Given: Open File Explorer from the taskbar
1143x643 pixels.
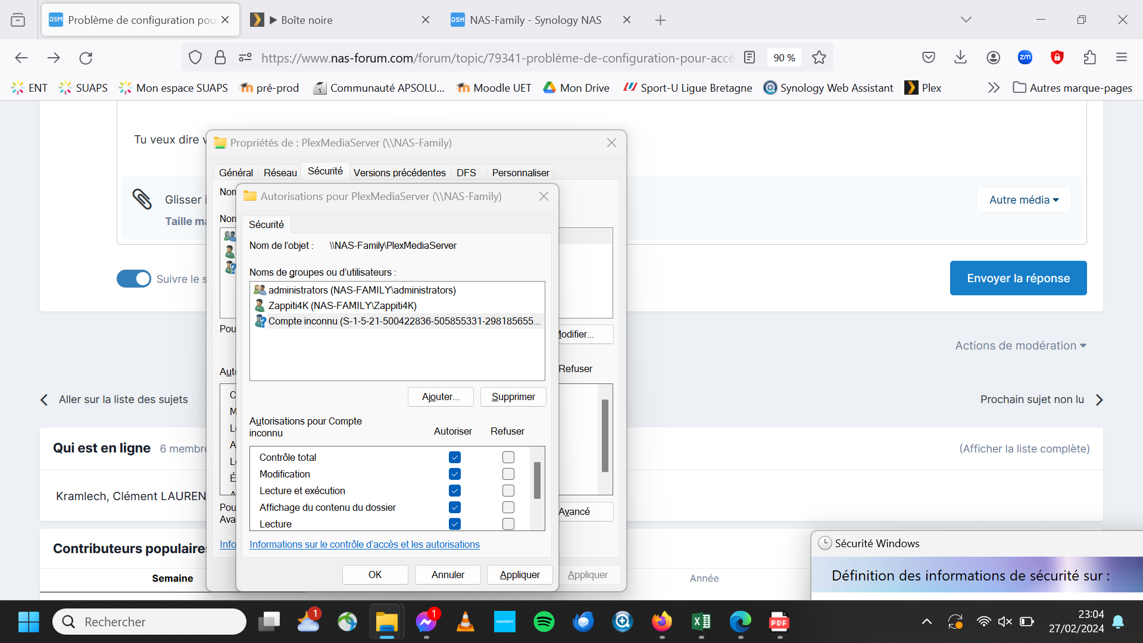Looking at the screenshot, I should pos(387,622).
